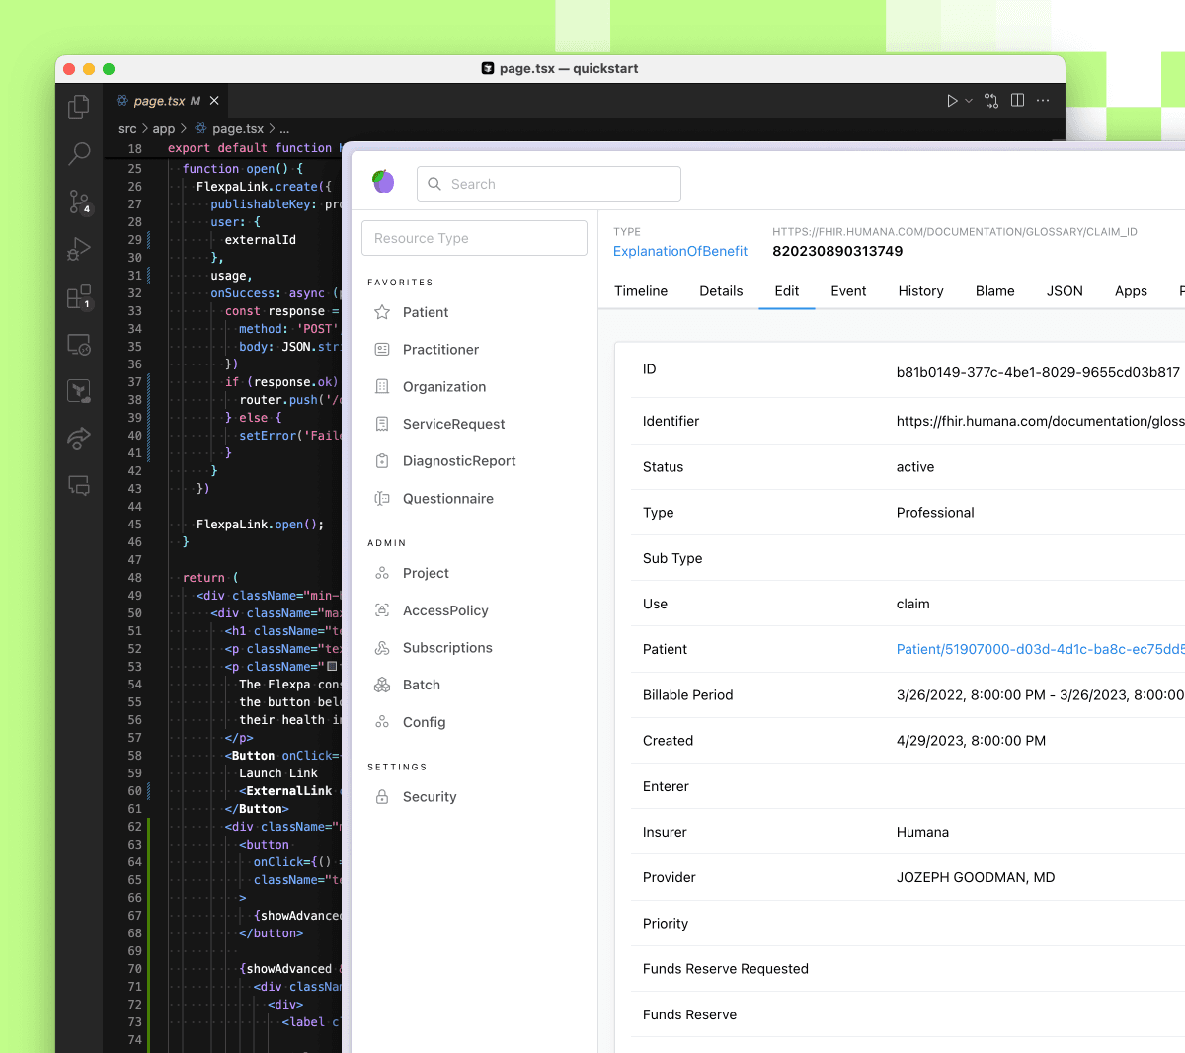
Task: Open the Live Share arrow icon
Action: 79,439
